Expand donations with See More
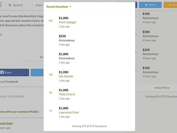Viewport: 177px width, 133px height. tap(162, 88)
